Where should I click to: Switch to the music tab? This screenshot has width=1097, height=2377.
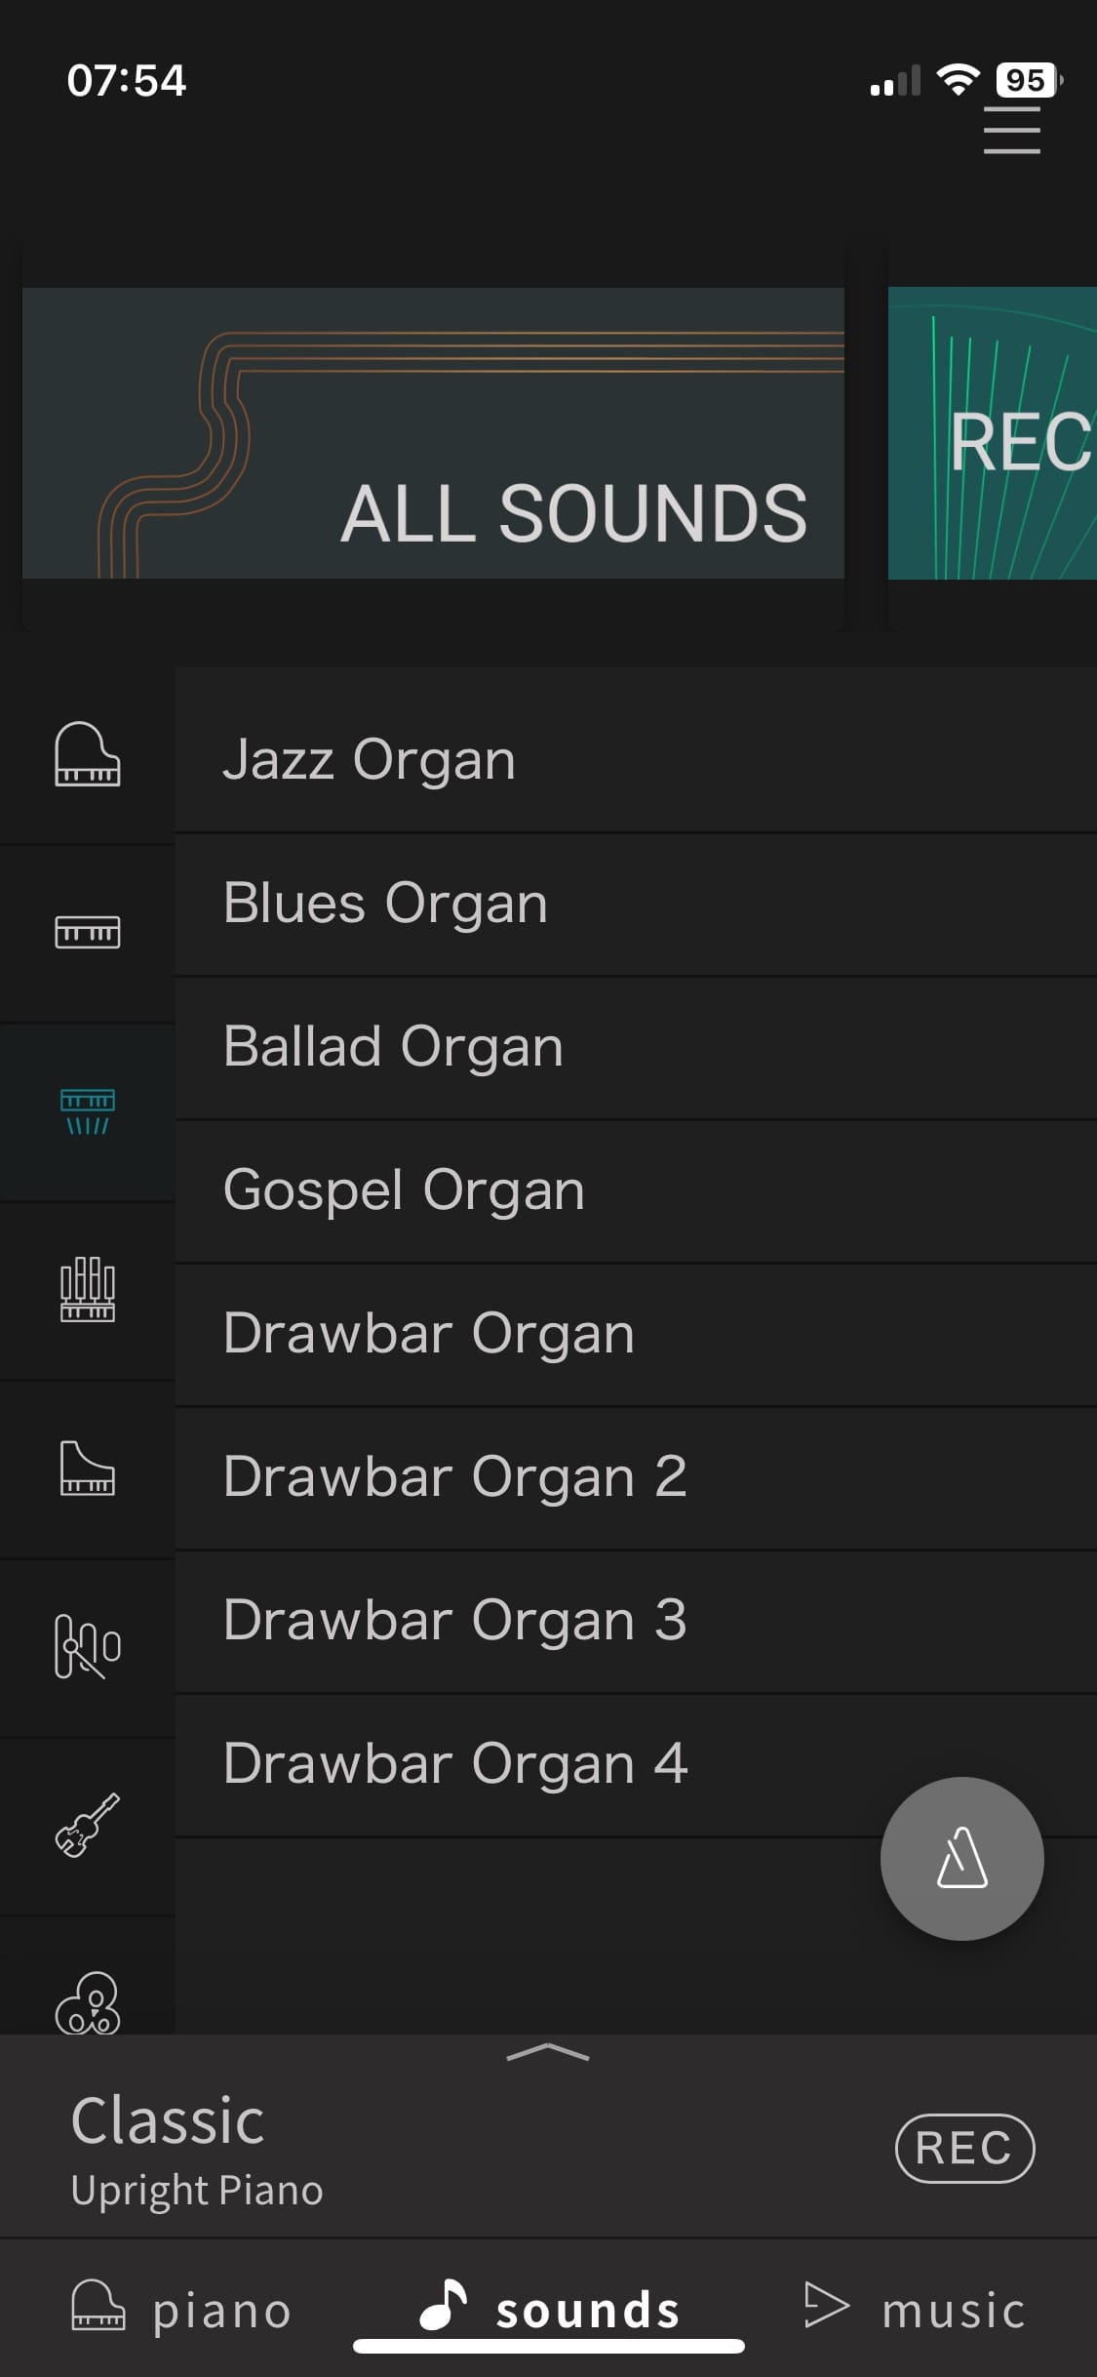click(x=914, y=2309)
